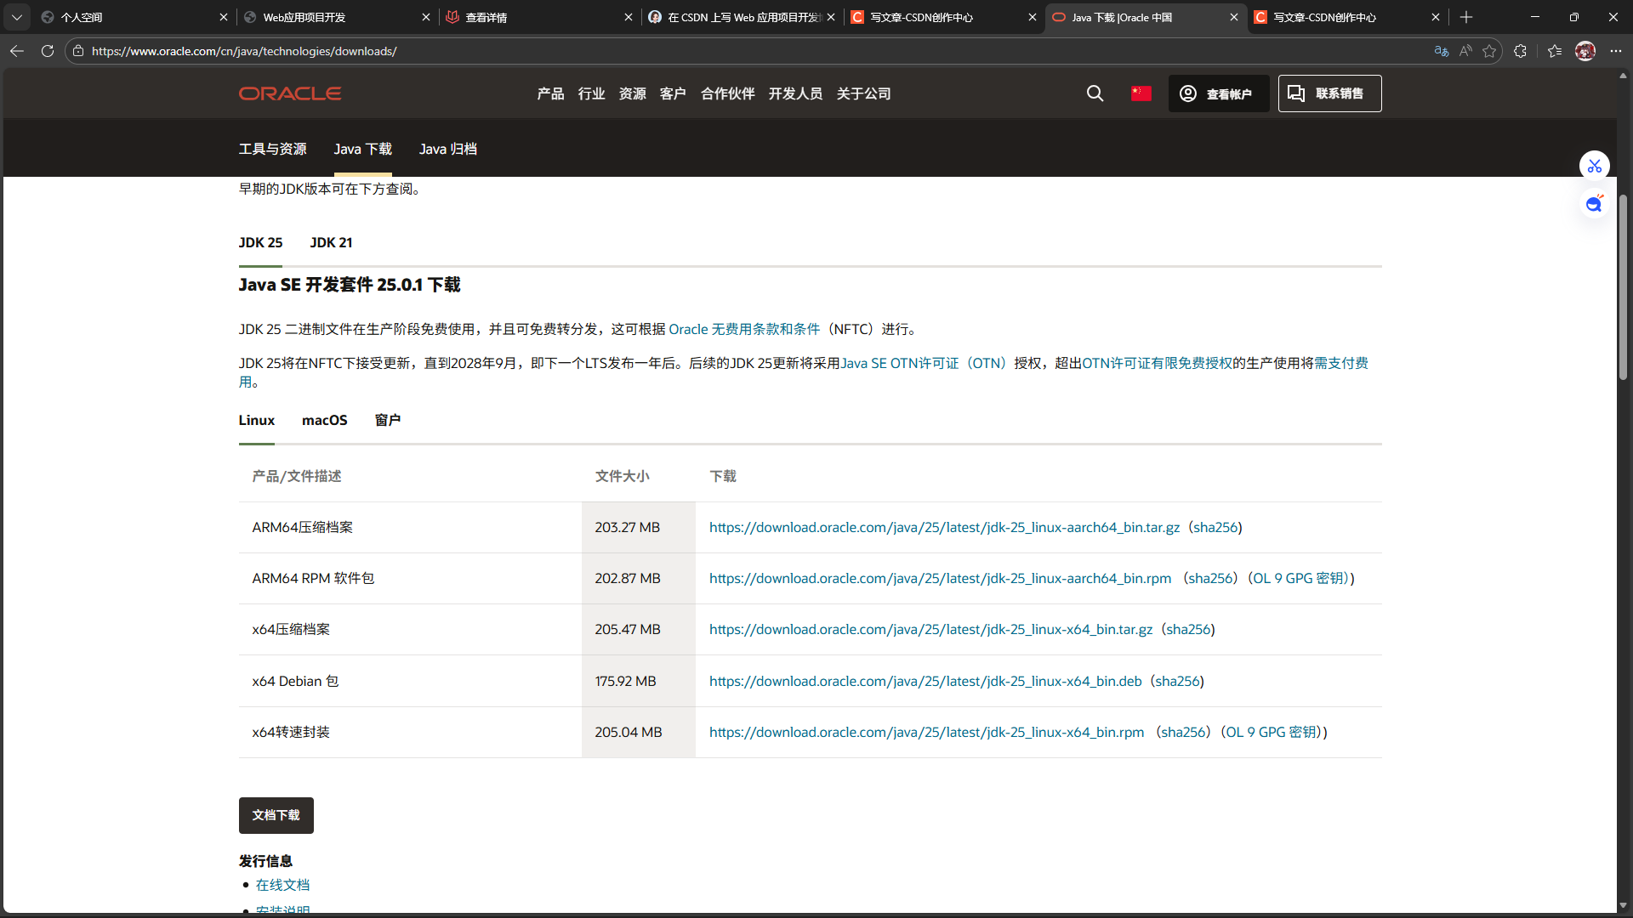Click the China flag country selector
Viewport: 1633px width, 918px height.
[1141, 93]
